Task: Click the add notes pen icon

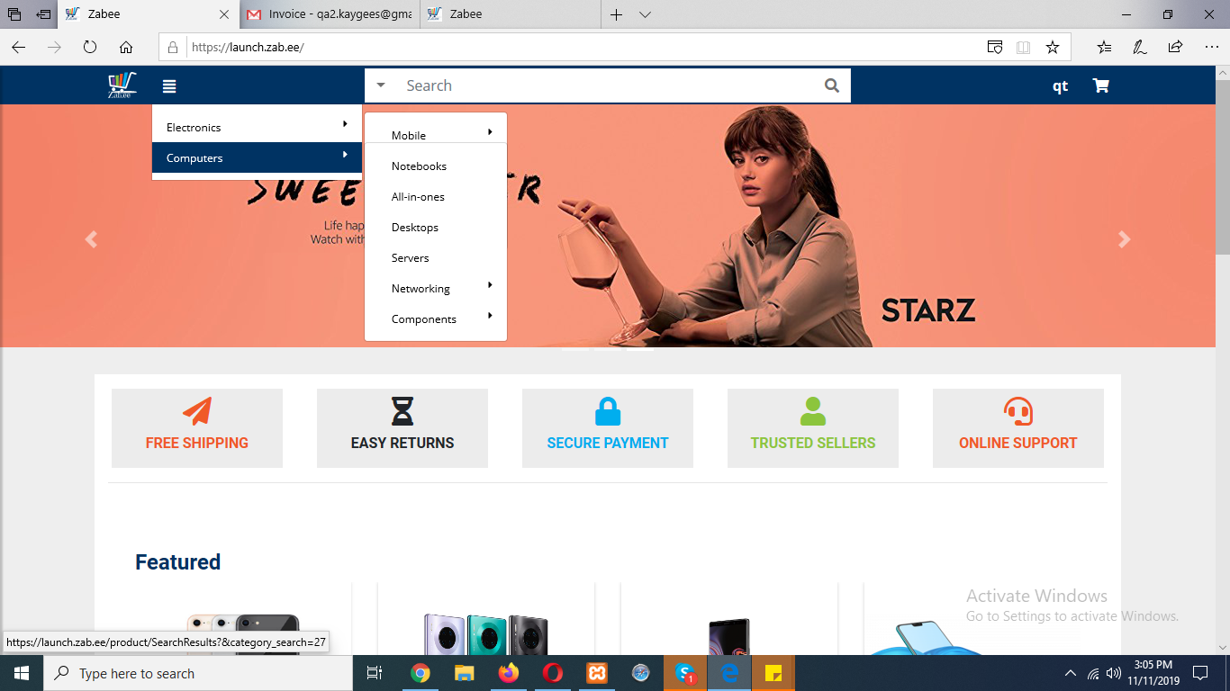Action: 1140,47
